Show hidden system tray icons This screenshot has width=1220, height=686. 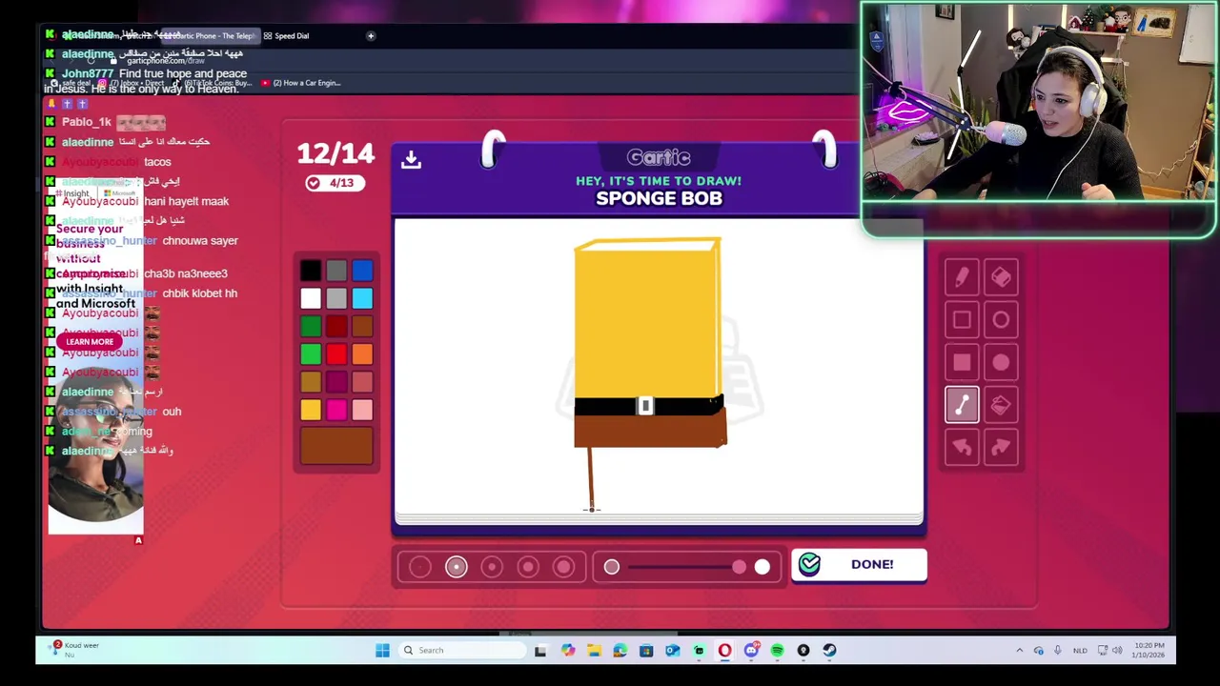pos(1019,651)
